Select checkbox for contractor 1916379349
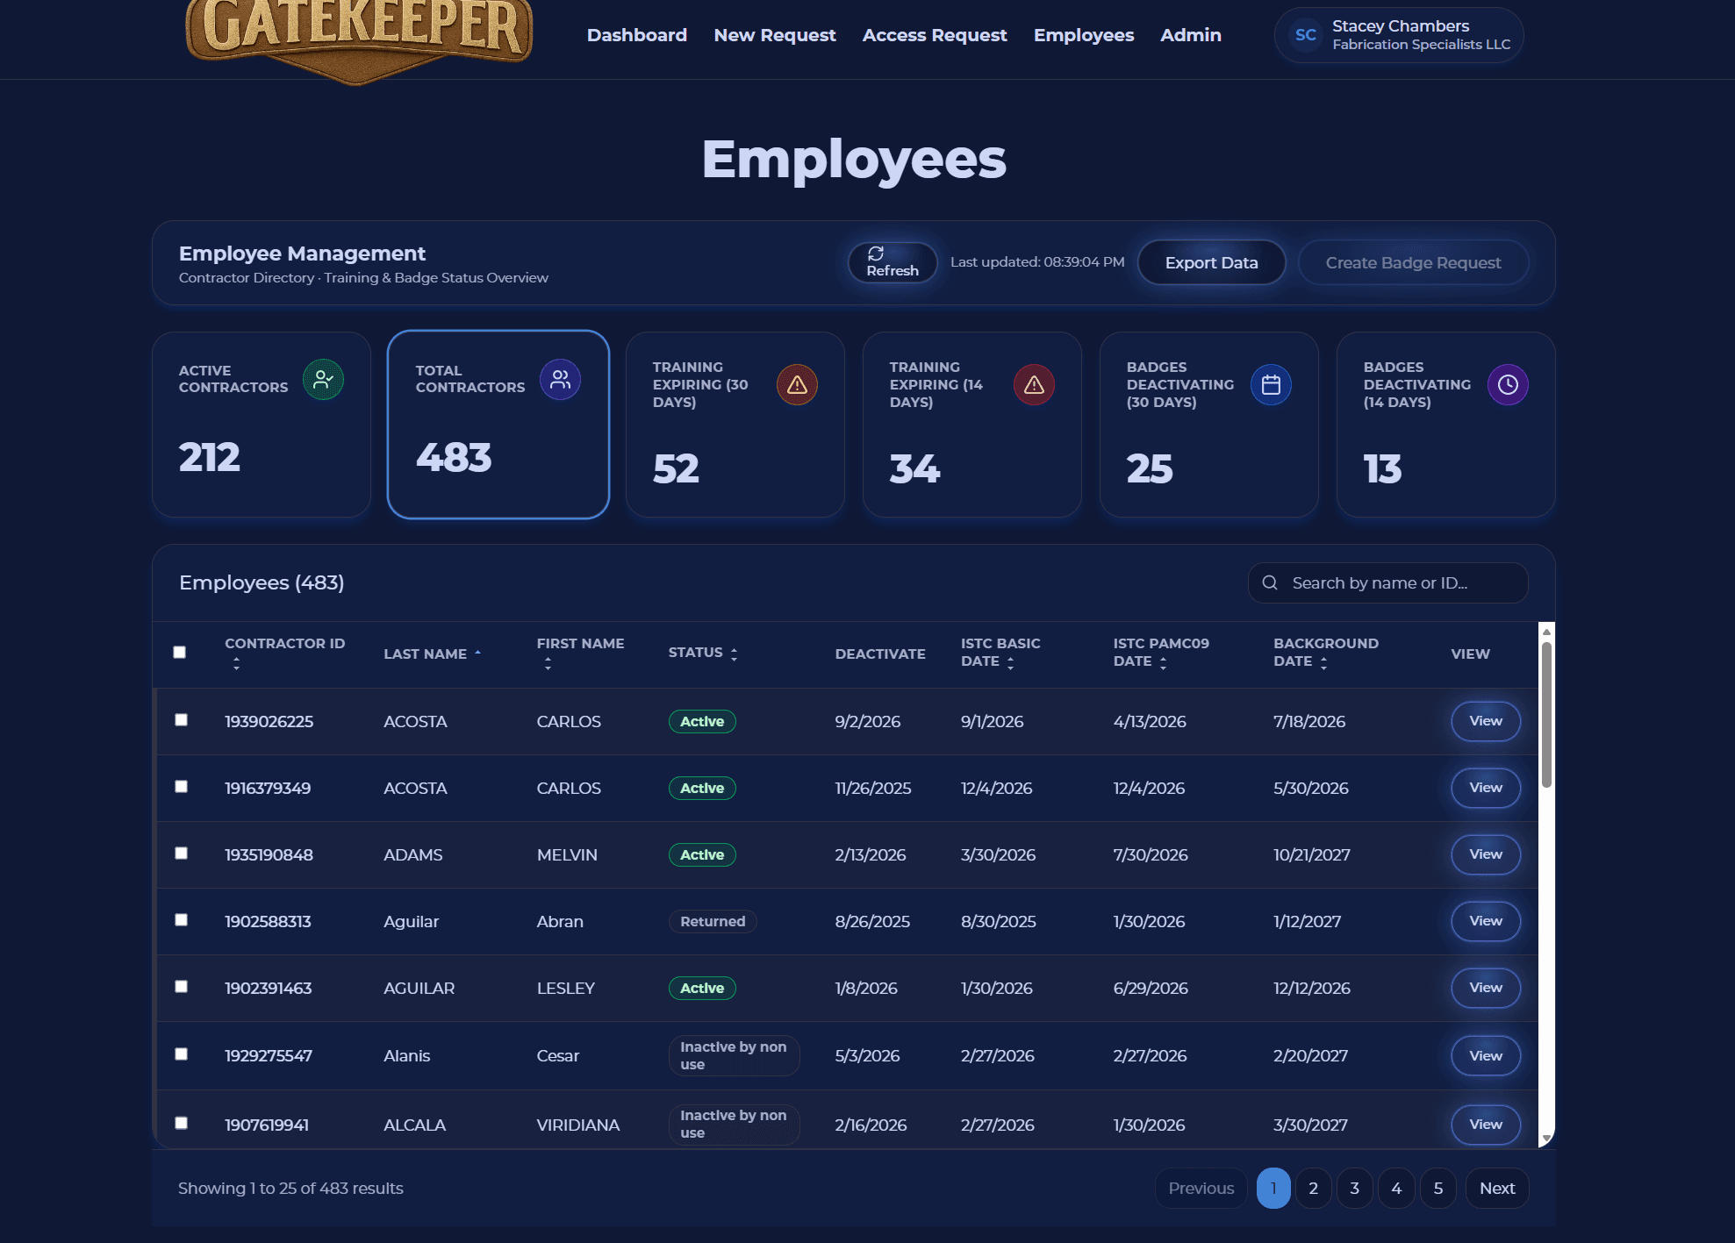This screenshot has width=1735, height=1243. click(181, 786)
